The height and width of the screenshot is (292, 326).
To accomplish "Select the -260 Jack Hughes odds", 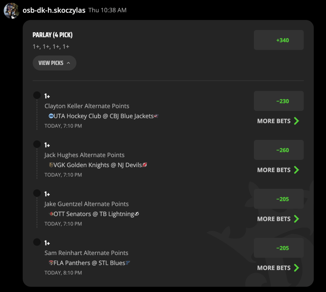I will [279, 150].
